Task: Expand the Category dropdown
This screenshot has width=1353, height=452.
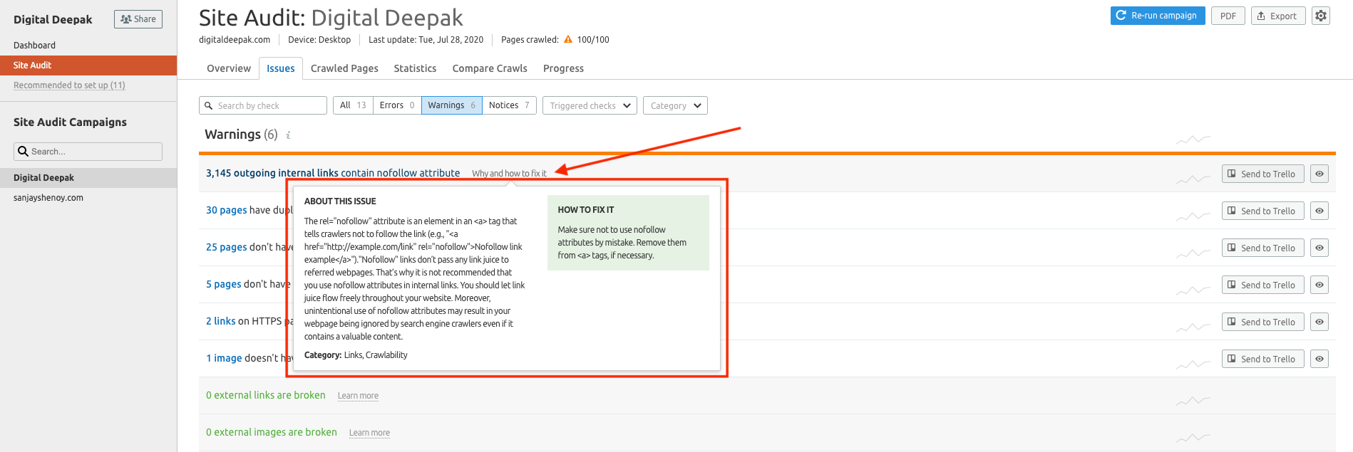Action: [x=675, y=105]
